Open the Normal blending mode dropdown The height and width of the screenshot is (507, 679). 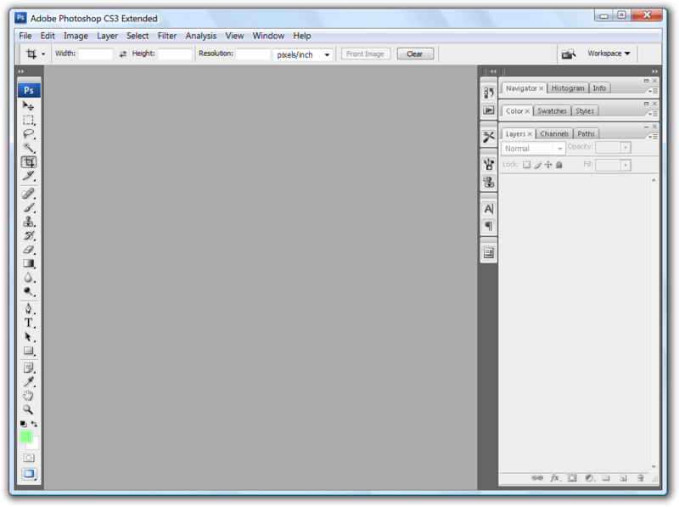click(533, 149)
